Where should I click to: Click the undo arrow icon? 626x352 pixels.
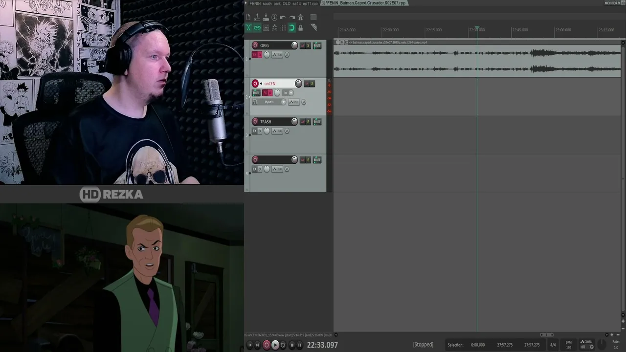tap(283, 17)
